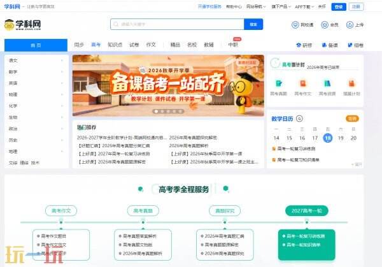Open 2026年高考真题汇编 timeline item
382x267 pixels.
(x=224, y=236)
